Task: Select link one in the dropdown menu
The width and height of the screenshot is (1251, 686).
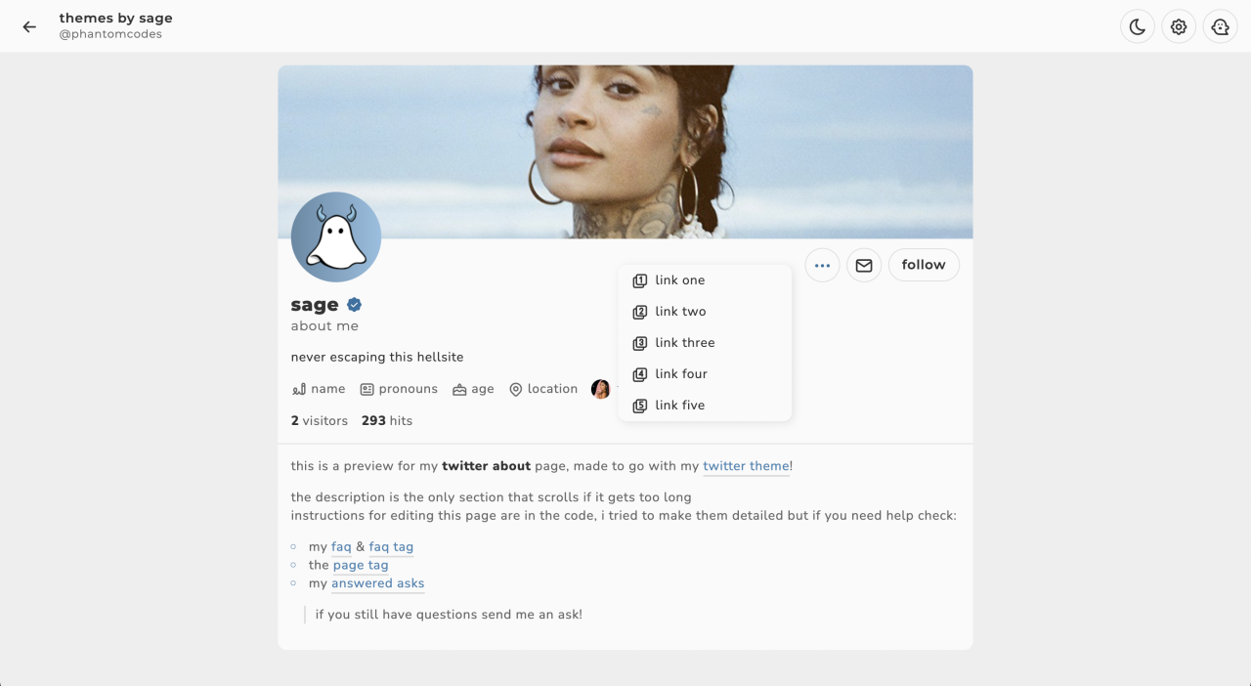Action: tap(679, 280)
